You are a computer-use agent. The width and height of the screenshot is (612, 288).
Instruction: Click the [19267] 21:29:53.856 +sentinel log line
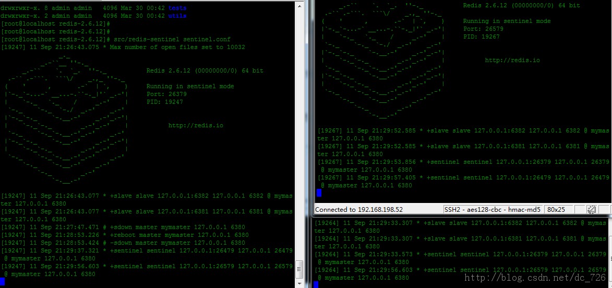click(463, 165)
